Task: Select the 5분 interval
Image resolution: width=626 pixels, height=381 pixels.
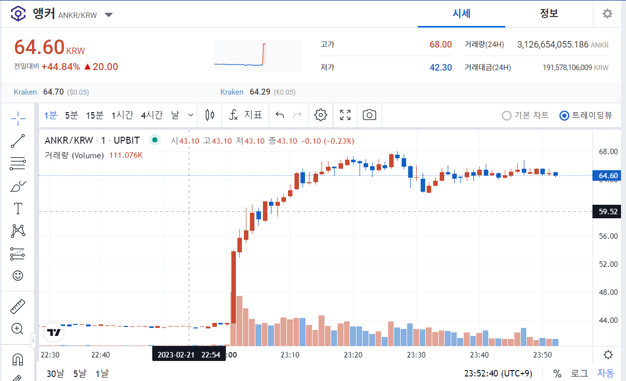Action: 72,115
